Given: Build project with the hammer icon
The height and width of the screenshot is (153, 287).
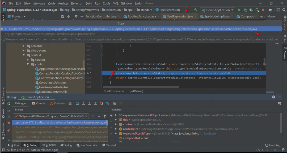Looking at the screenshot, I should pos(196,10).
